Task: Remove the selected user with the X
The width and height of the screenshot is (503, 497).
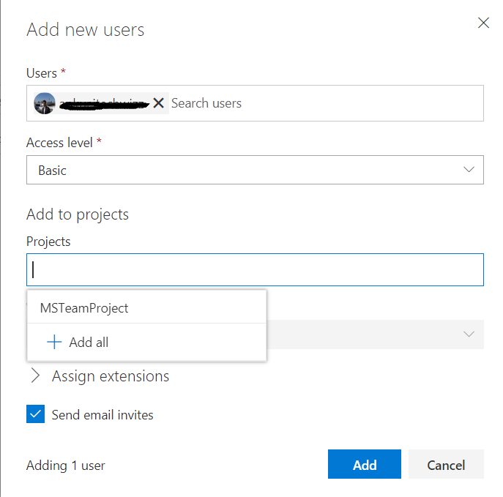Action: click(158, 103)
